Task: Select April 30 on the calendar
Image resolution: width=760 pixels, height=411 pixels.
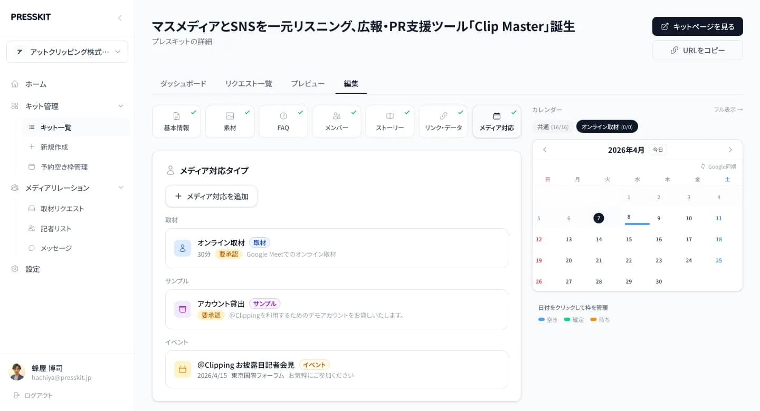Action: click(x=659, y=281)
